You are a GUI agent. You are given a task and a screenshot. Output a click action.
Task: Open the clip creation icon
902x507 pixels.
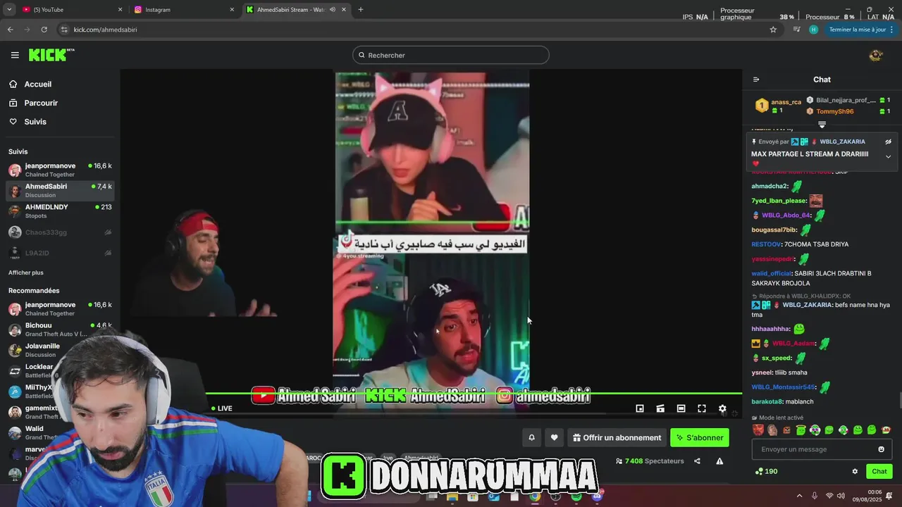[x=660, y=408]
